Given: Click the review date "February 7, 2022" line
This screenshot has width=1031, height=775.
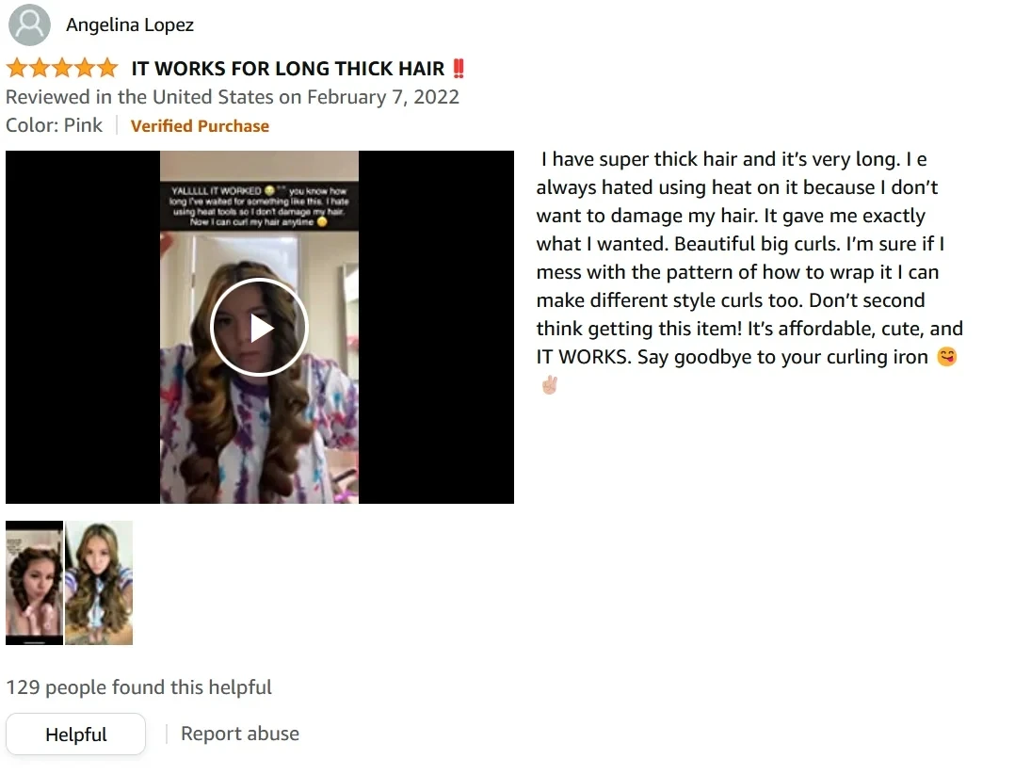Looking at the screenshot, I should [x=233, y=97].
